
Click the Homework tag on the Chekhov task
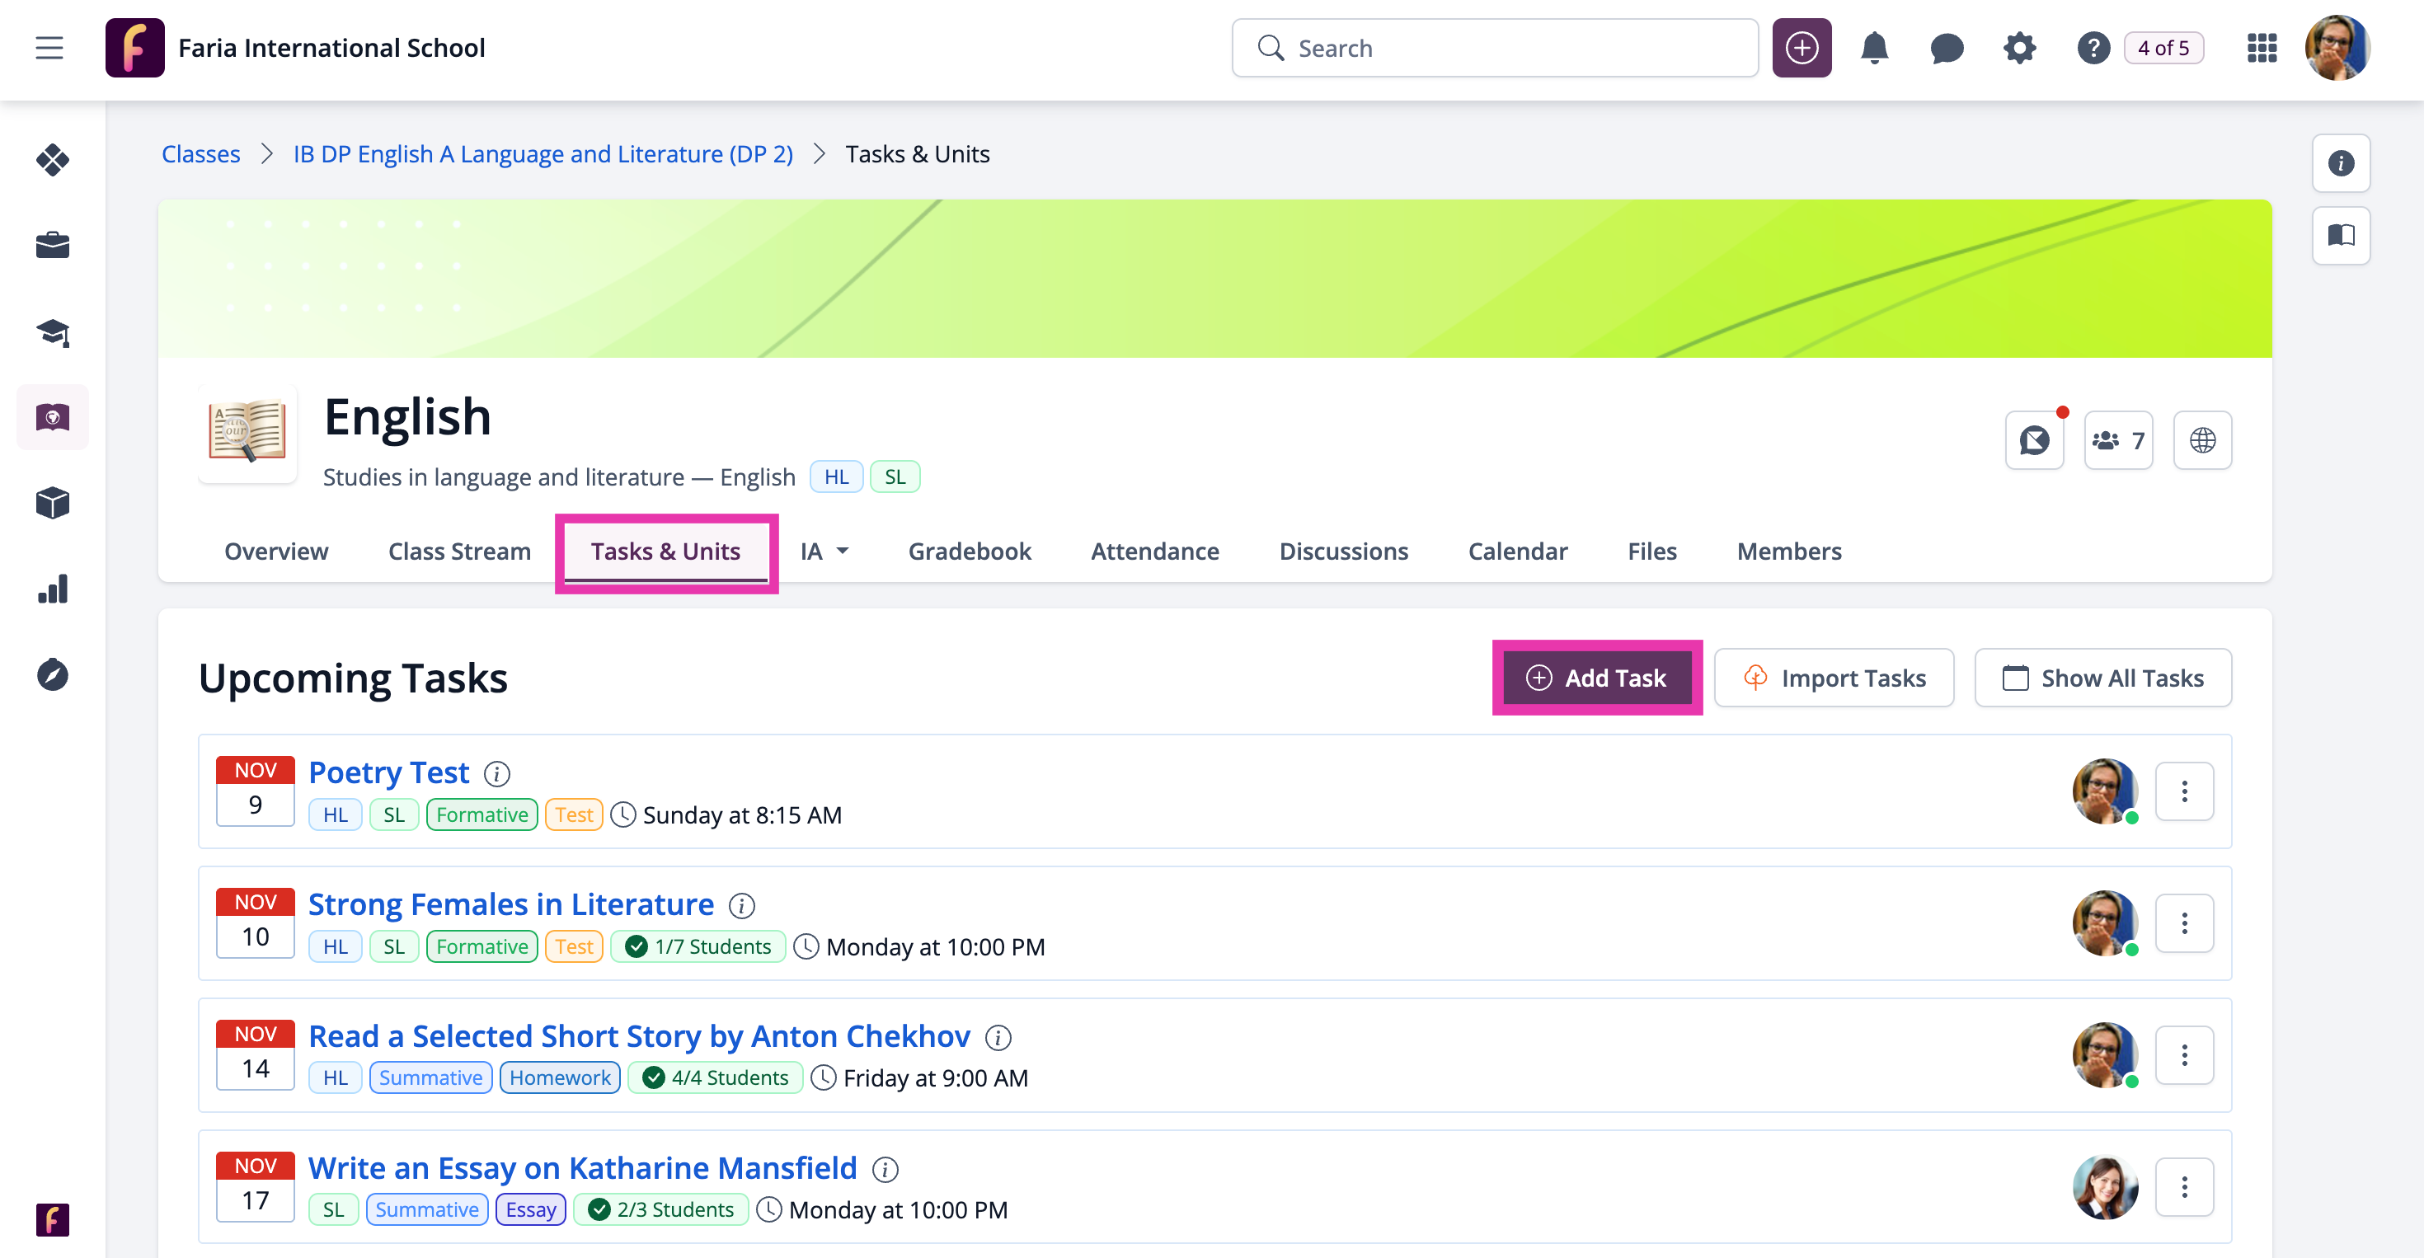tap(560, 1078)
